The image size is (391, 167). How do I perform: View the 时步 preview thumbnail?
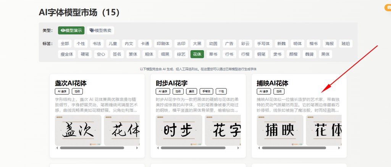pos(179,130)
